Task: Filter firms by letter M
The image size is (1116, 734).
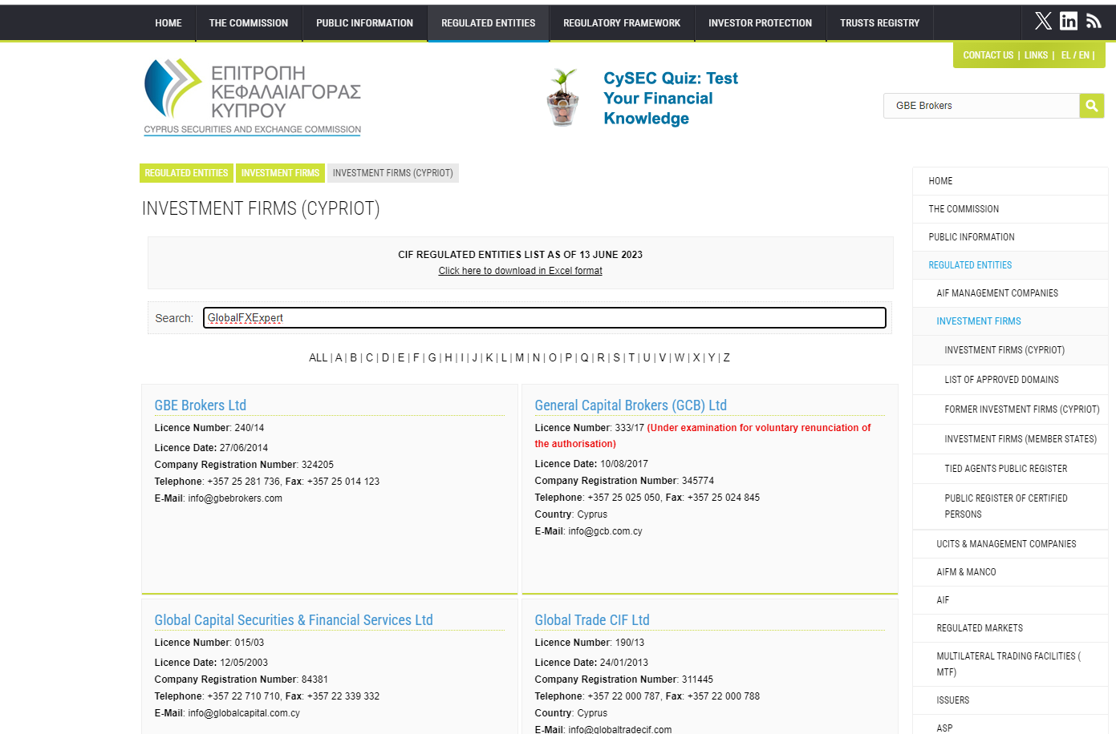Action: pos(520,358)
